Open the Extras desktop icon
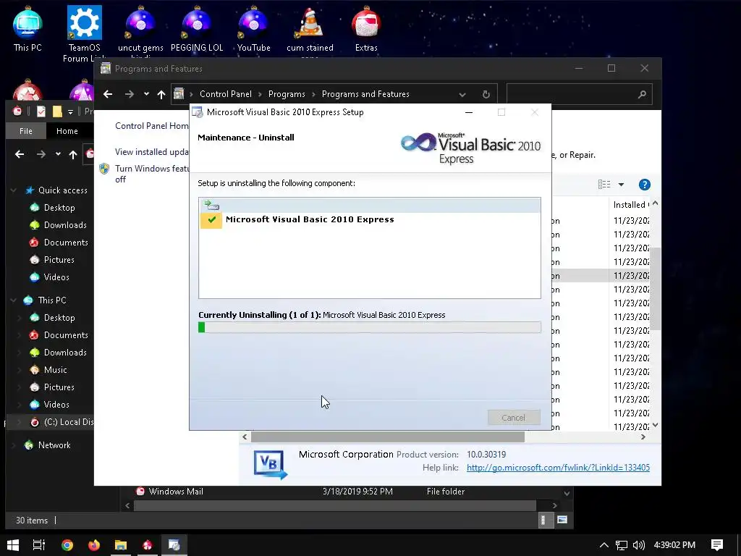Viewport: 741px width, 556px height. (366, 28)
